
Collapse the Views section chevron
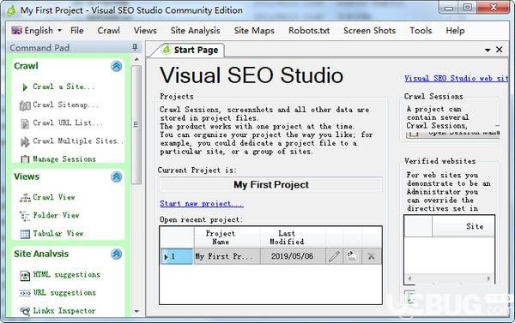(116, 176)
